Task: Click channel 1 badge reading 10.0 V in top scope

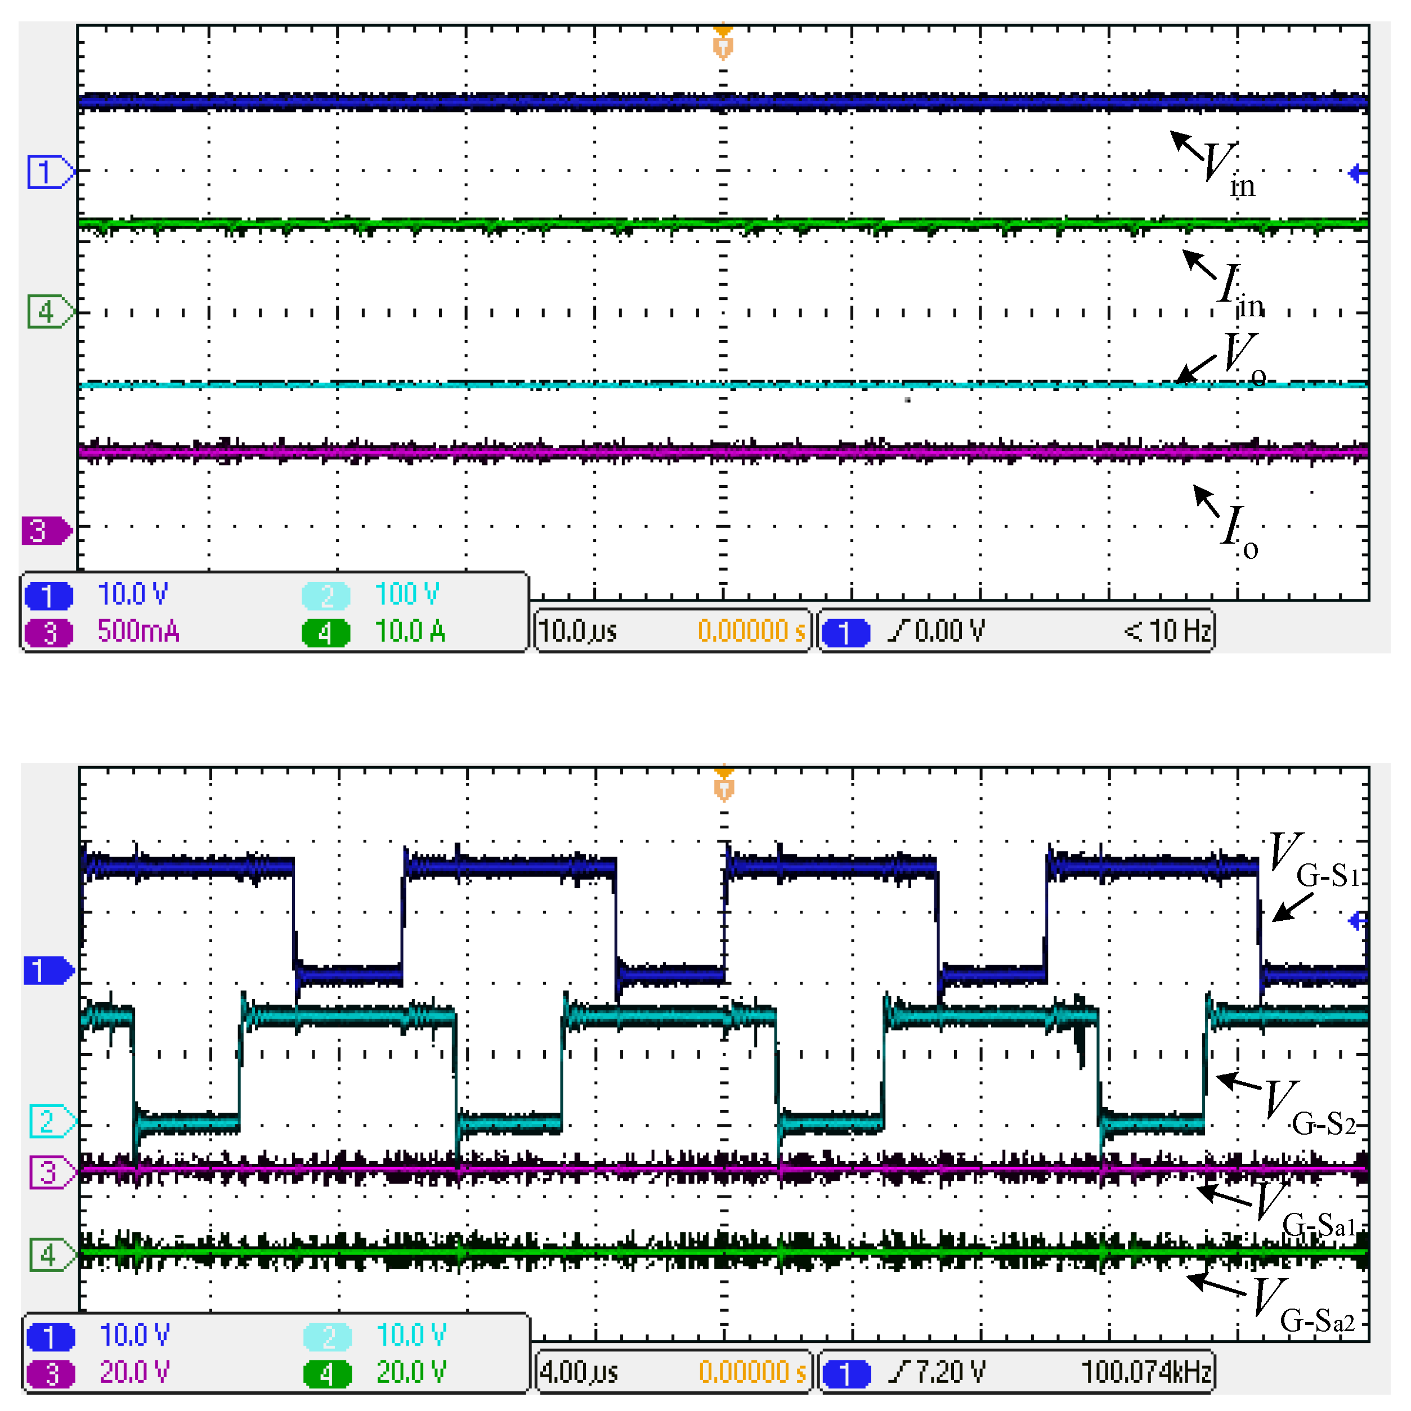Action: [x=48, y=595]
